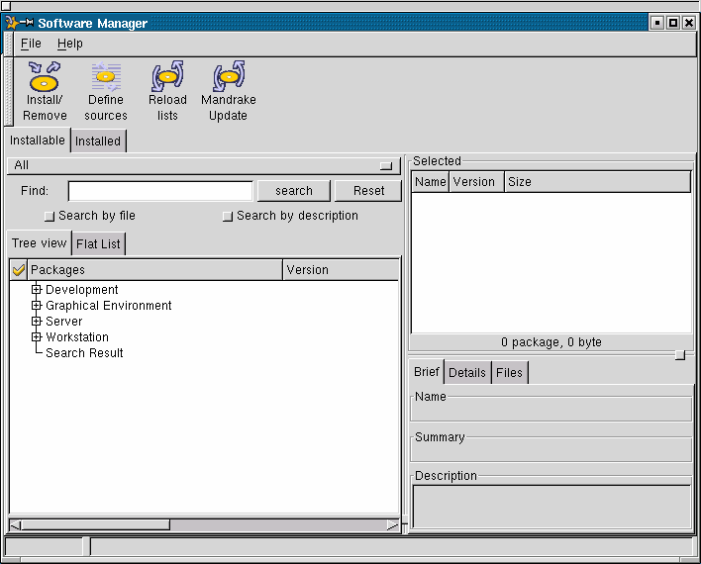Click the pane divider handle below Selected list
This screenshot has height=564, width=701.
[680, 355]
